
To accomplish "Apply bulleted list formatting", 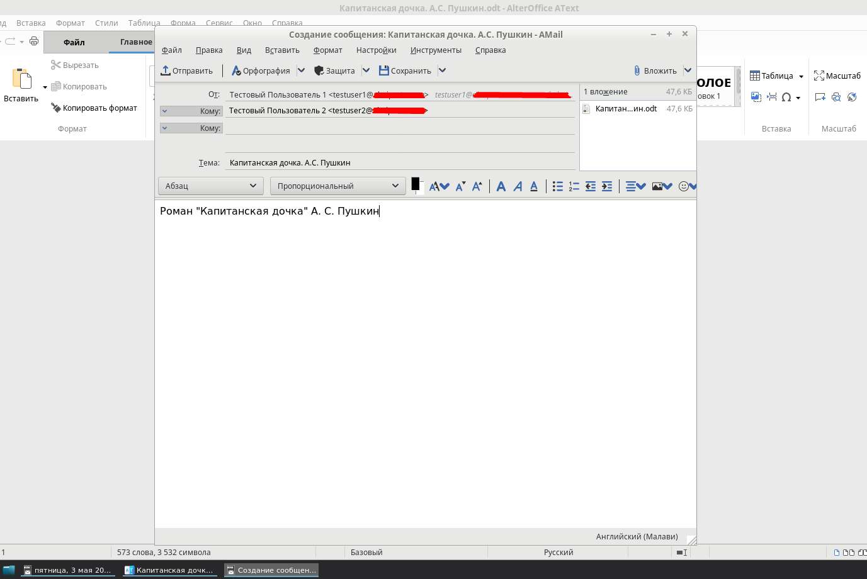I will pyautogui.click(x=557, y=186).
